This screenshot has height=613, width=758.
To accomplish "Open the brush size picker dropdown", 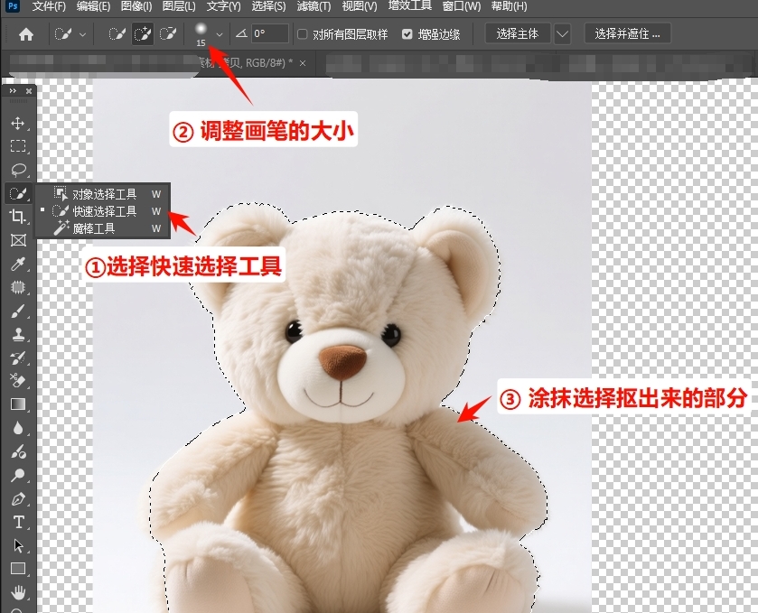I will (x=219, y=34).
